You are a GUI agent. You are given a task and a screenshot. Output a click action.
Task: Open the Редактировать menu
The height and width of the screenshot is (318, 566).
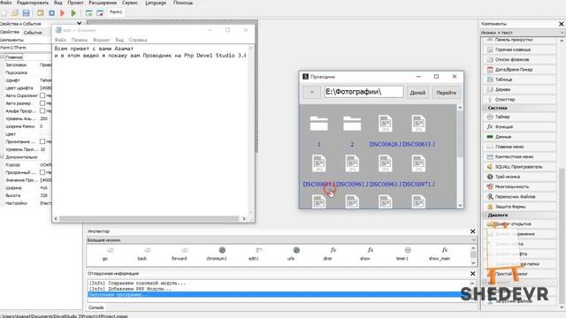point(32,3)
